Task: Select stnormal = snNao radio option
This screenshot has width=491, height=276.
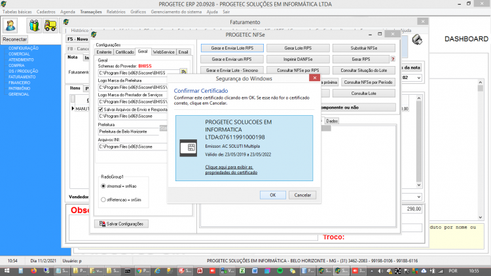Action: (103, 186)
